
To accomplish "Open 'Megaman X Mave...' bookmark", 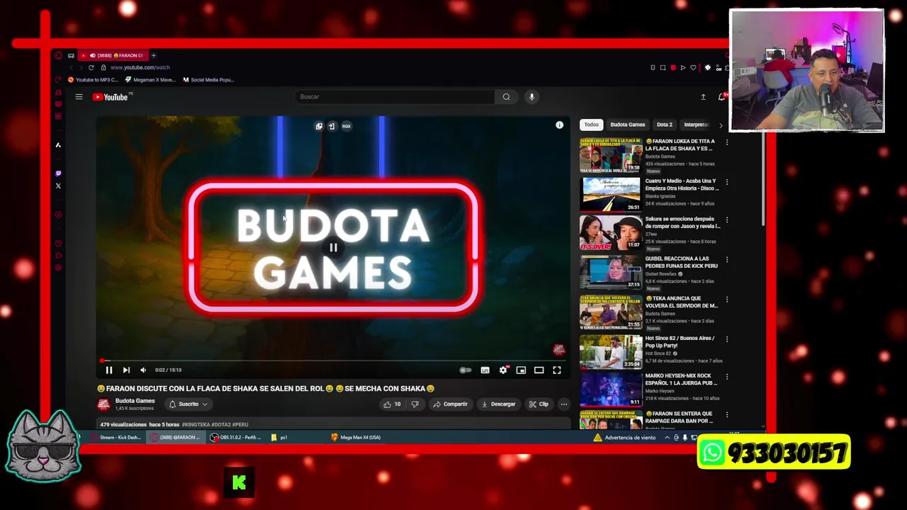I will pos(150,80).
